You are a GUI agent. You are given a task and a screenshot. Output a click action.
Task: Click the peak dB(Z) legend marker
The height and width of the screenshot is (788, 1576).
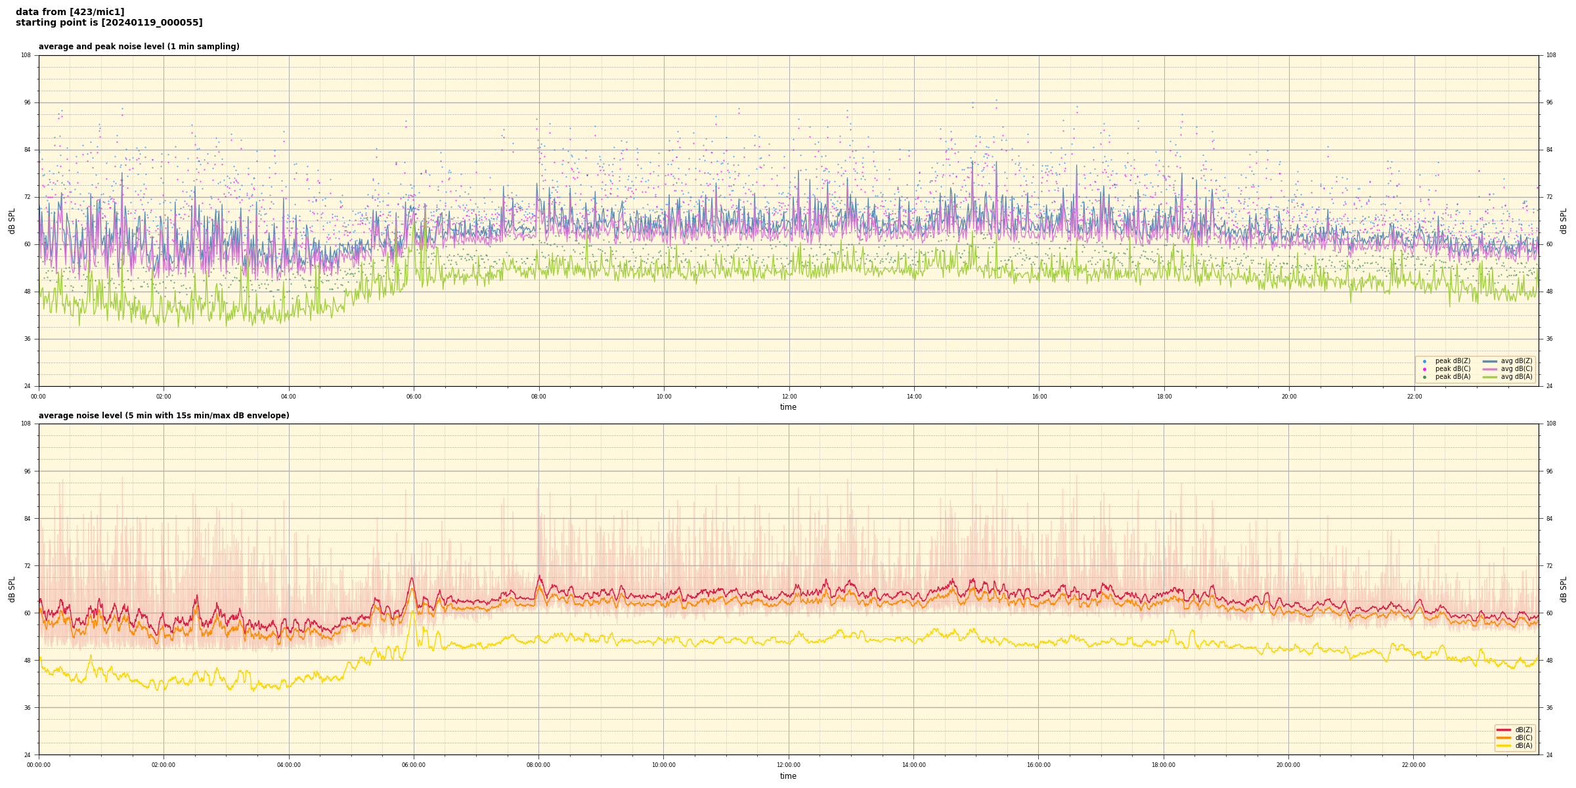(x=1424, y=361)
